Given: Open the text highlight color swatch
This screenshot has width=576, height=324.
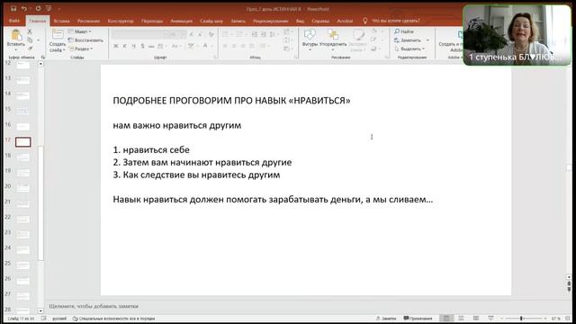Looking at the screenshot, I should (191, 46).
